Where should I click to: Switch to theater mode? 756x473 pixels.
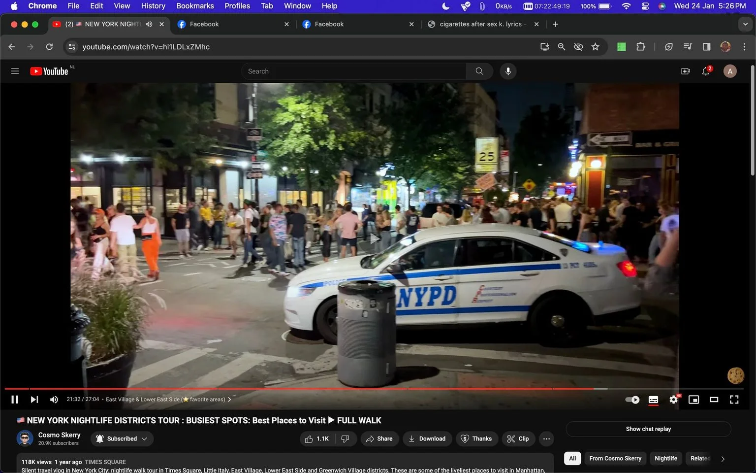click(x=714, y=400)
